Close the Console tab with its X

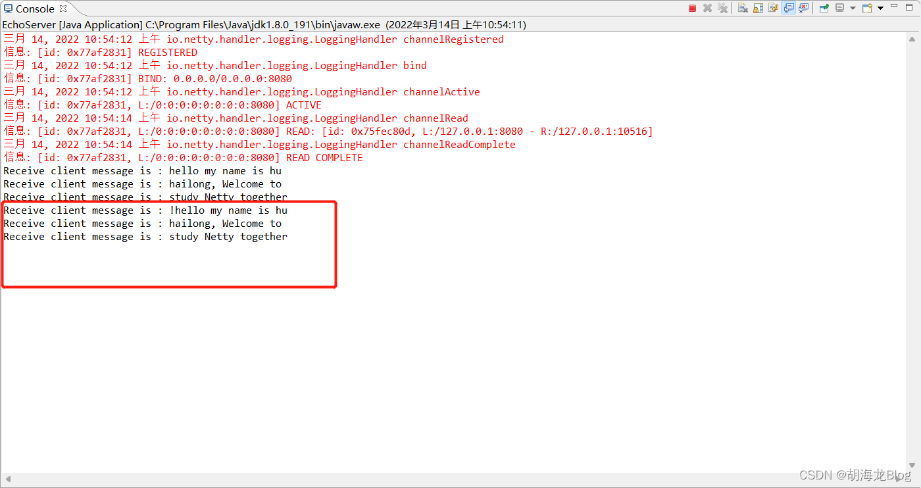tap(63, 9)
